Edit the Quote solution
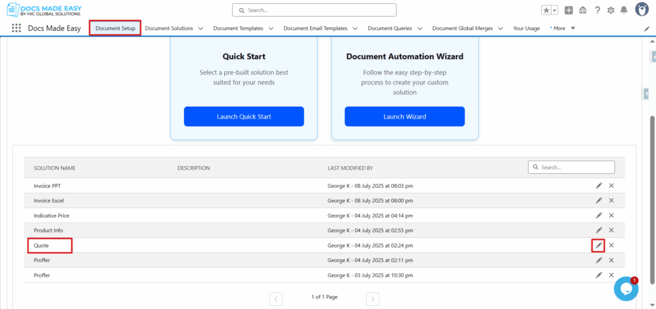This screenshot has height=309, width=656. [x=599, y=246]
